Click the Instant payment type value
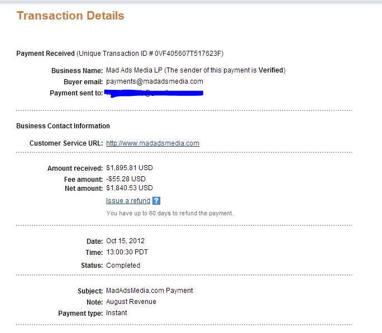The image size is (382, 333). [117, 313]
